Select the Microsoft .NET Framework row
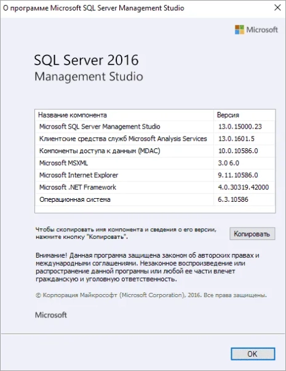The image size is (286, 371). (x=155, y=187)
